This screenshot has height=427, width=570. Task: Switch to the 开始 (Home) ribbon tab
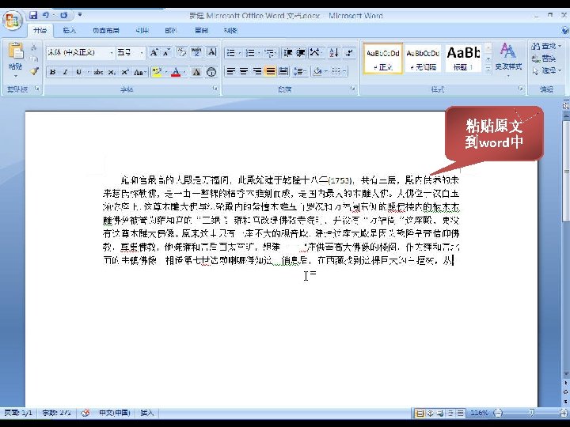[40, 31]
